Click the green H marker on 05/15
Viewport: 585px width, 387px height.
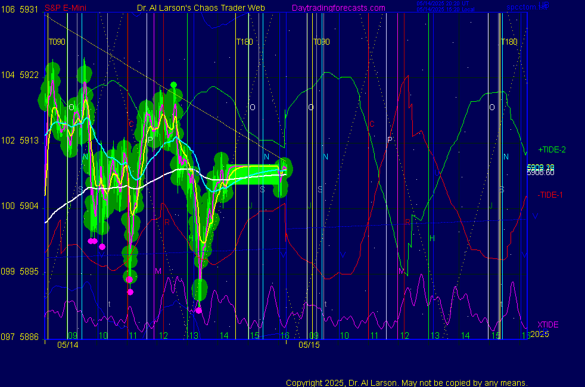(x=432, y=238)
